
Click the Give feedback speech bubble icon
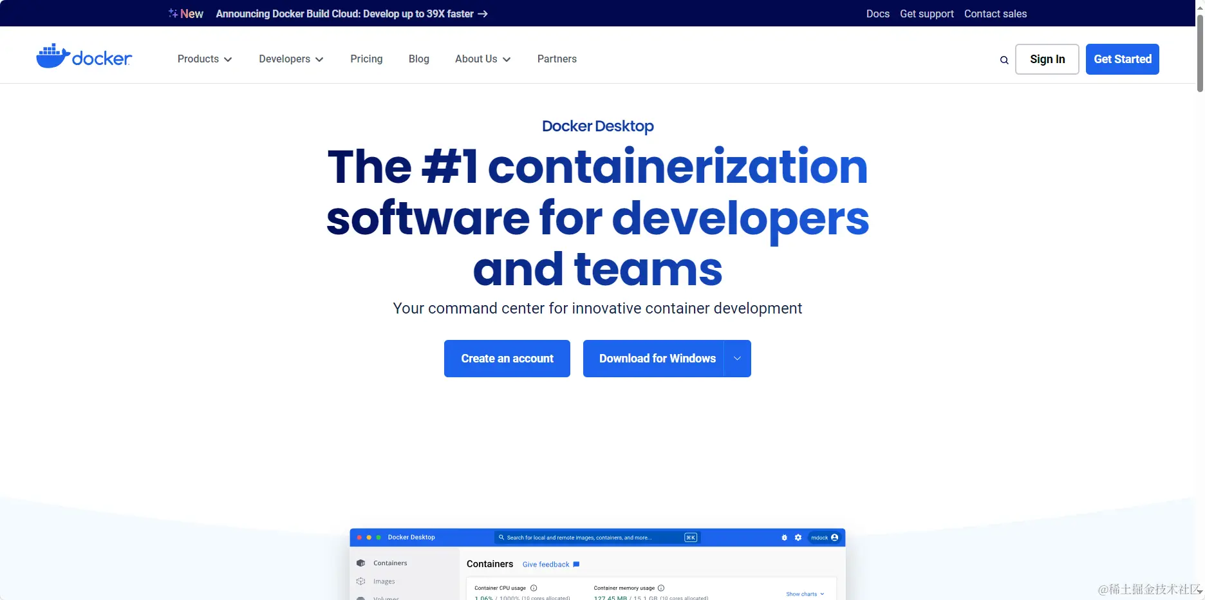click(x=576, y=565)
